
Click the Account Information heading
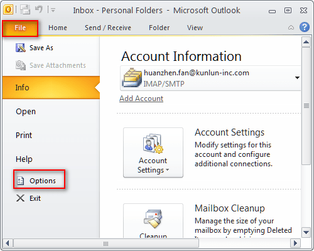[x=181, y=56]
